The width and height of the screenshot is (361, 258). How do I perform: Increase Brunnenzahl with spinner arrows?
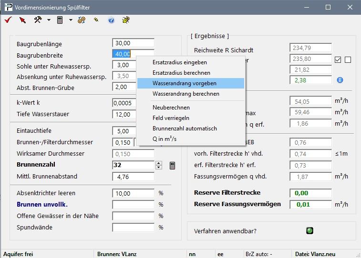159,163
